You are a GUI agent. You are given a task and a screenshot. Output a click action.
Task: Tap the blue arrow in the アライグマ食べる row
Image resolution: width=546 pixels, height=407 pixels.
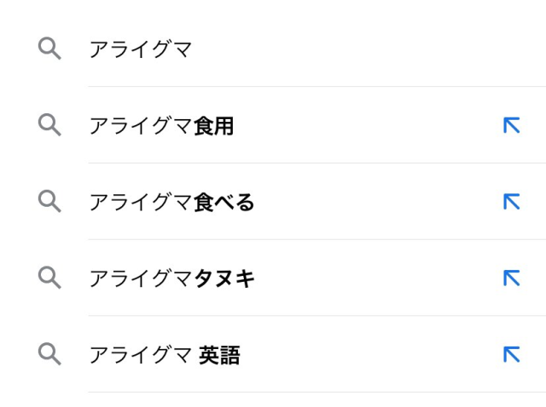511,202
